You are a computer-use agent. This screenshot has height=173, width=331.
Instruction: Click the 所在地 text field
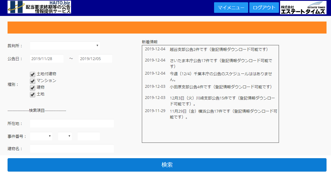[x=72, y=123]
